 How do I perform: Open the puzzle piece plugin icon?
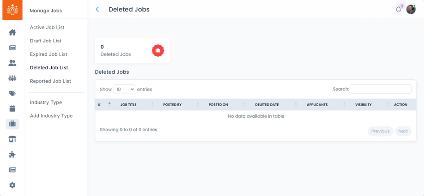(12, 154)
